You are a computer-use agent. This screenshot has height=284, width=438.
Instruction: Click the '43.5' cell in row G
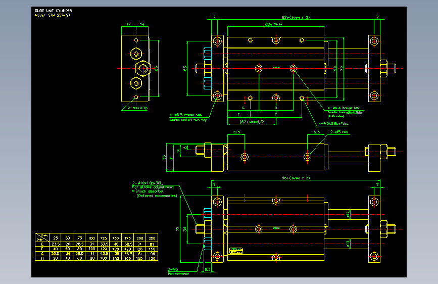[104, 254]
